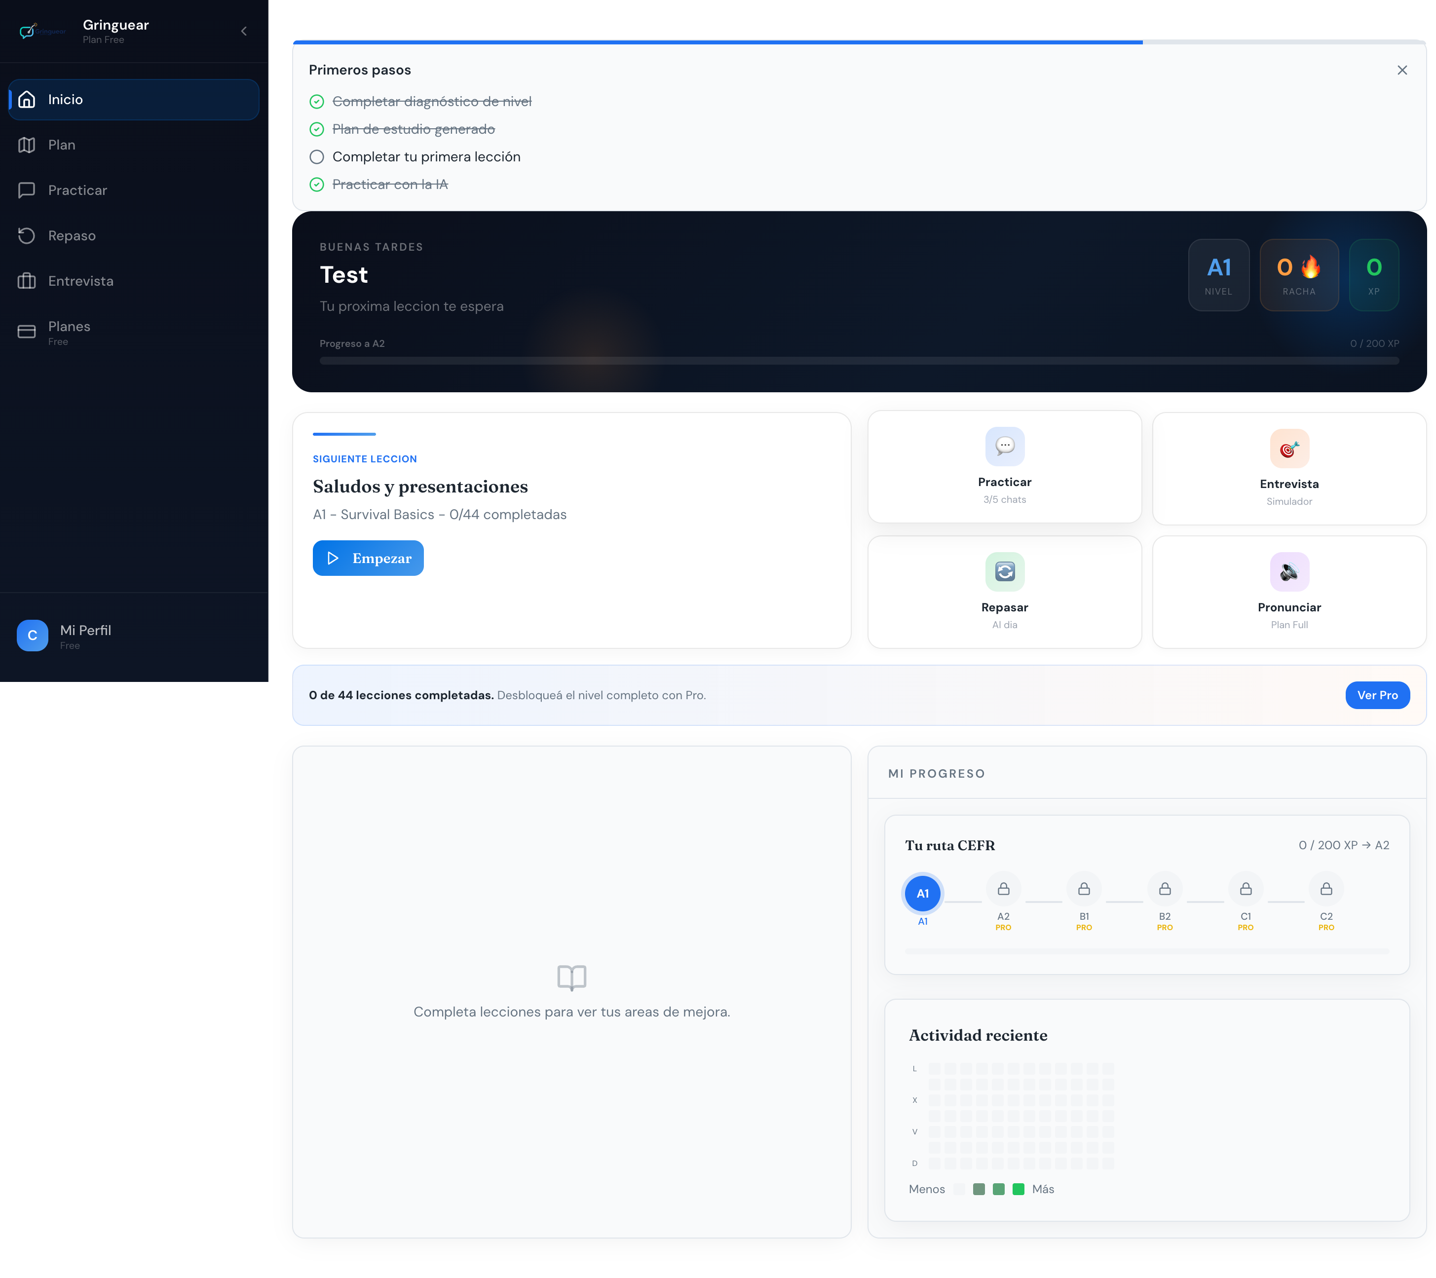Check the 'Completar tu primera lección' circle
This screenshot has height=1278, width=1436.
[x=317, y=157]
